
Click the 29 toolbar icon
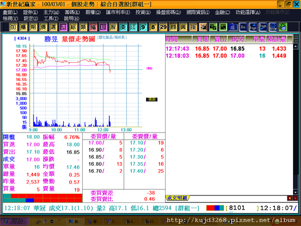point(163,27)
